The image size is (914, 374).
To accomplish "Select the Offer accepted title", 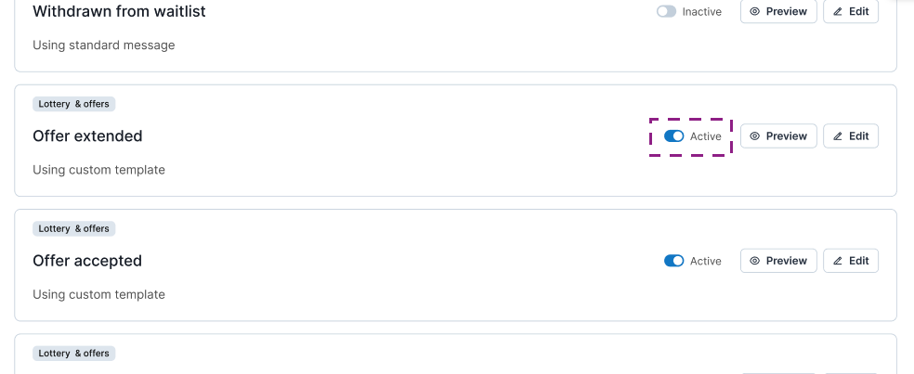I will [87, 261].
